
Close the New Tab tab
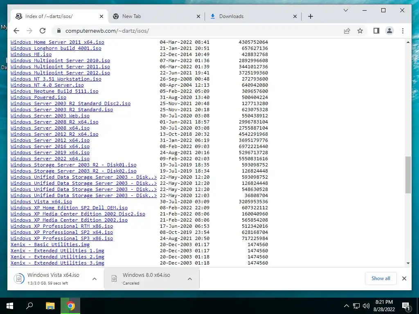[198, 16]
